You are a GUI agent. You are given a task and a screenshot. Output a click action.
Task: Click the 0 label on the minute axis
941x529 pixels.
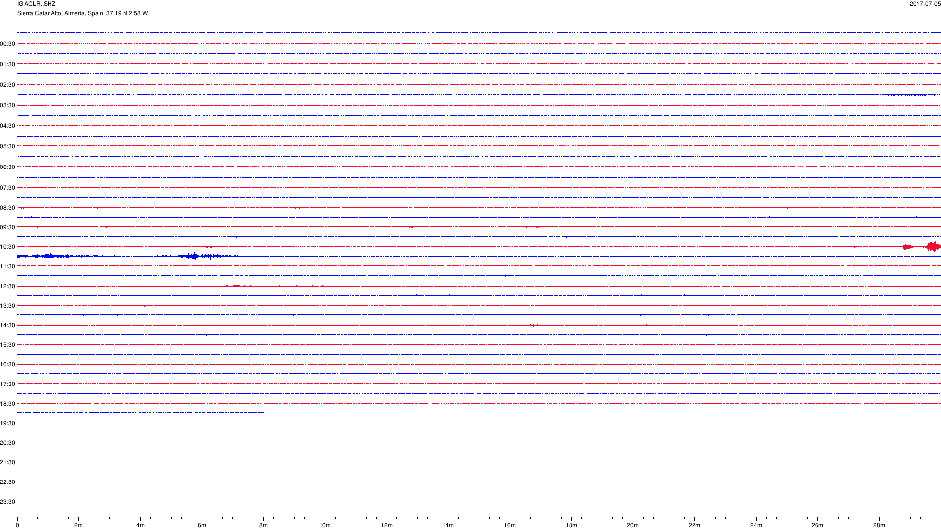17,525
